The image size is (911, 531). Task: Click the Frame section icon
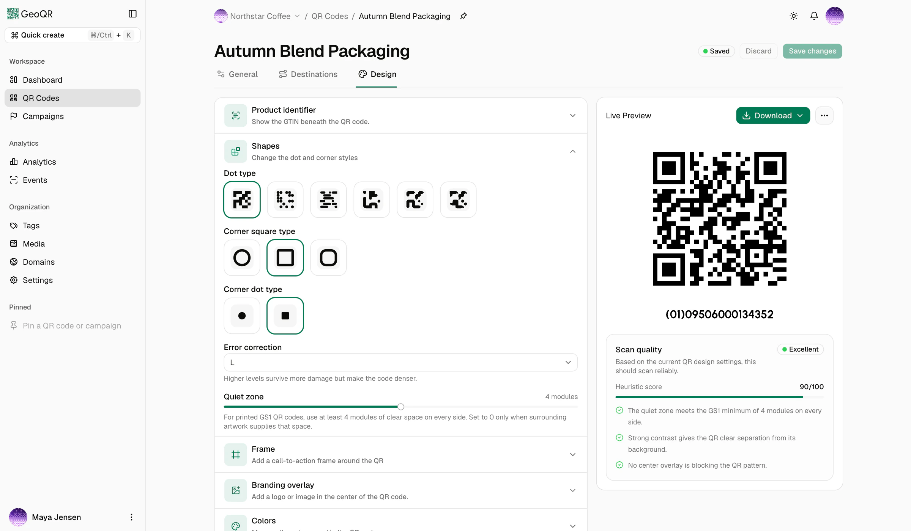235,454
